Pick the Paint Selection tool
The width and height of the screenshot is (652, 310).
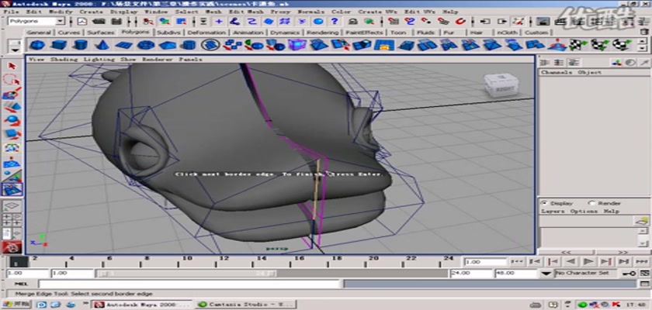(x=12, y=93)
